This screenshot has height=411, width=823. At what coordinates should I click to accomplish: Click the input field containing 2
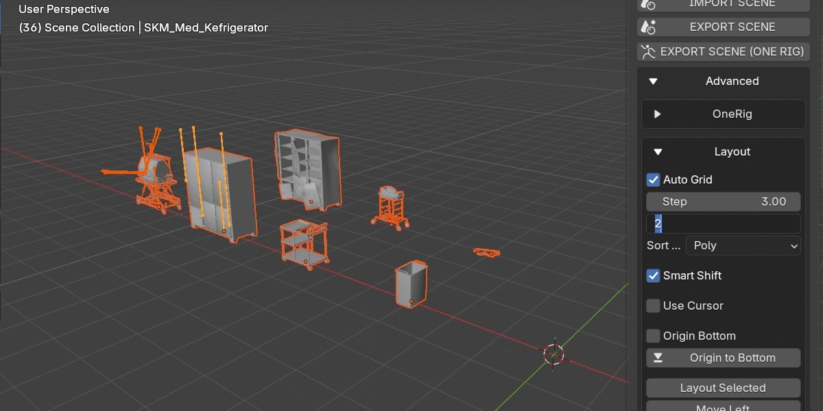723,223
